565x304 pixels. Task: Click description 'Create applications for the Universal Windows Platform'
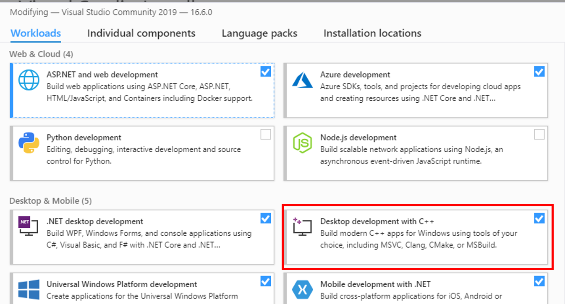pos(142,296)
